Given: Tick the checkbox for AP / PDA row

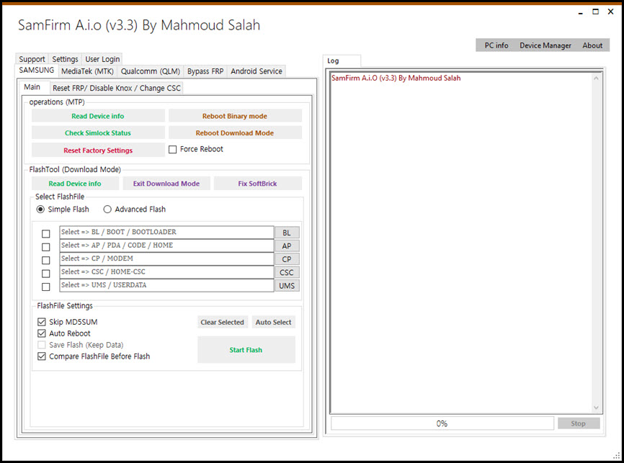Looking at the screenshot, I should tap(46, 247).
